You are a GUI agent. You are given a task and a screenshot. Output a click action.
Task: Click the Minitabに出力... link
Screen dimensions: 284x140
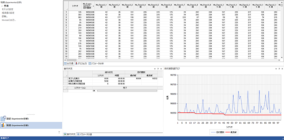9,20
